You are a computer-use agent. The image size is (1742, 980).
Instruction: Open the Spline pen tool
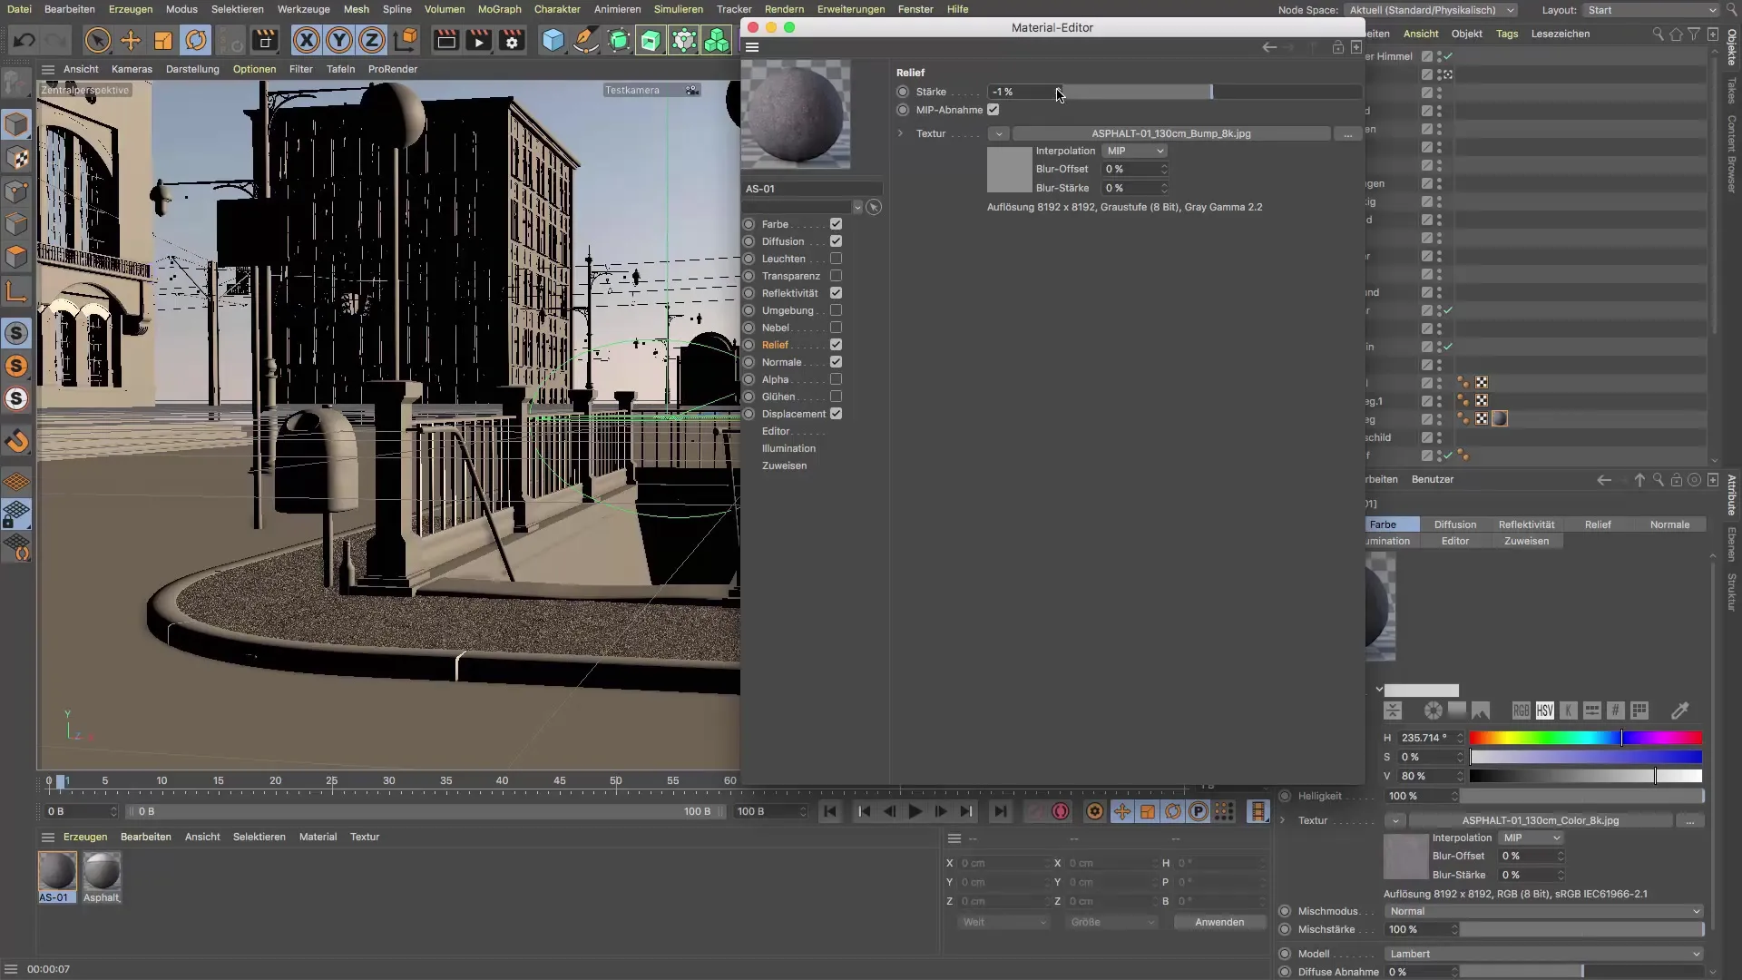(586, 40)
